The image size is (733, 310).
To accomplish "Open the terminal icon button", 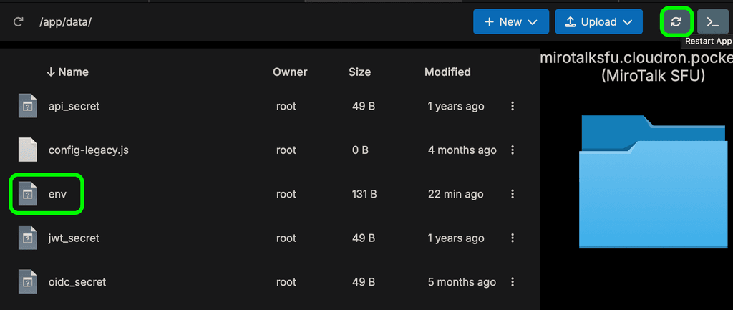I will 712,21.
